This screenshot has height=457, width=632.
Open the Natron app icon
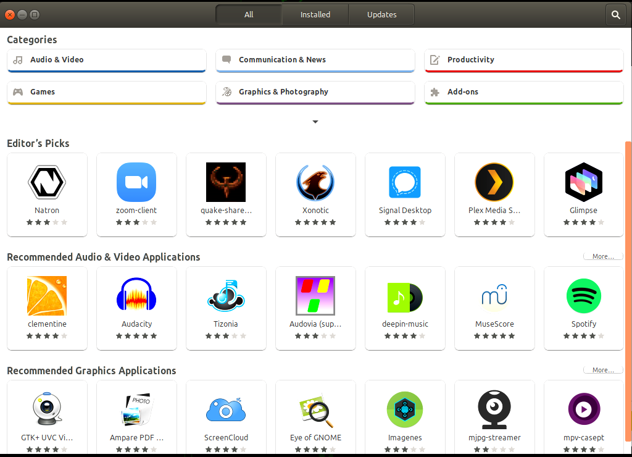click(x=47, y=182)
